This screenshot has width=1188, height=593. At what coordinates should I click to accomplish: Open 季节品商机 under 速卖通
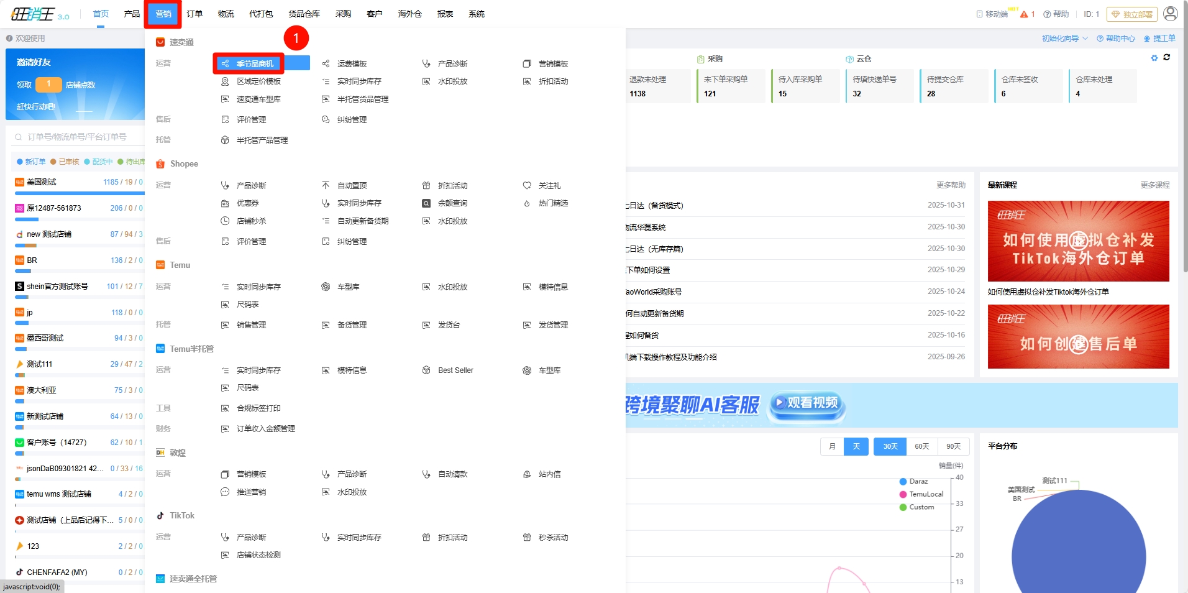click(x=255, y=64)
